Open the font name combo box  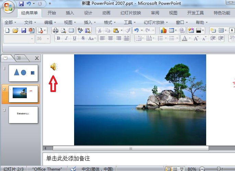(19, 39)
